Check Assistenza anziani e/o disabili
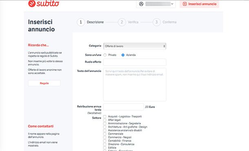249x151 pixels. (104, 130)
